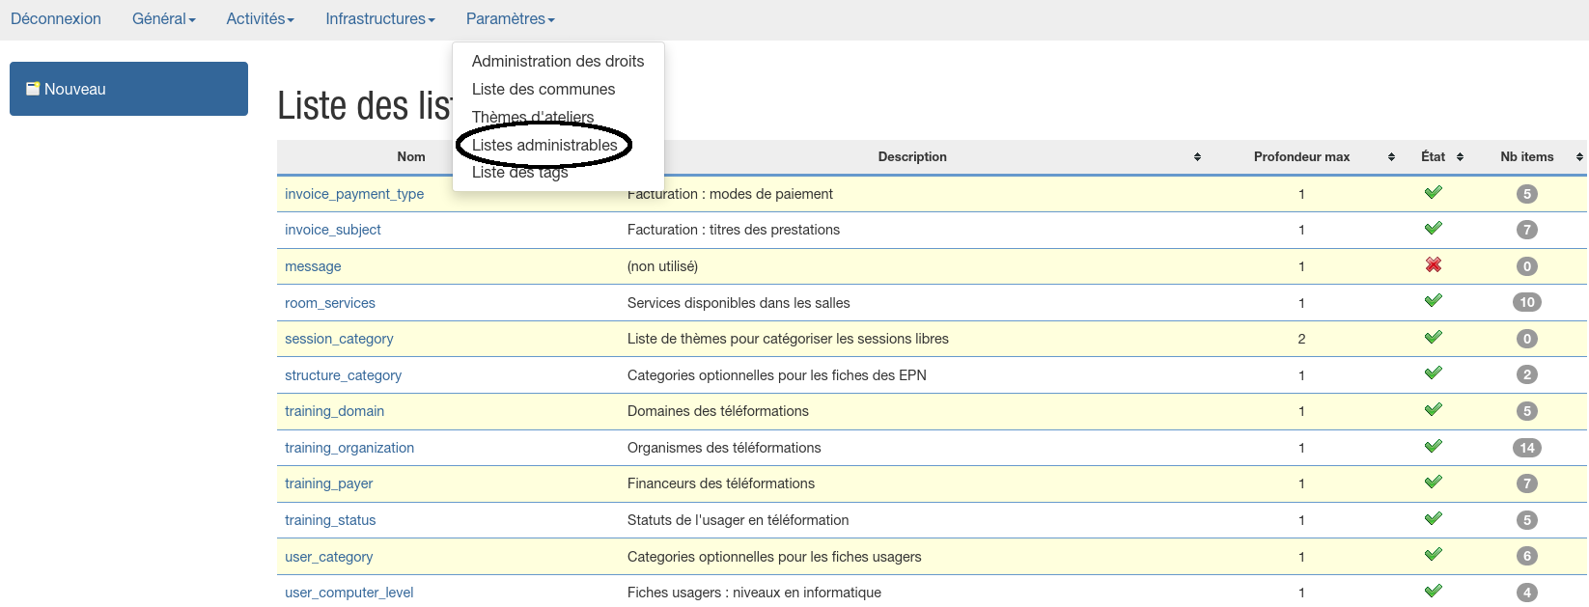This screenshot has width=1589, height=607.
Task: Click the sort arrows on Profondeur max column
Action: pos(1391,157)
